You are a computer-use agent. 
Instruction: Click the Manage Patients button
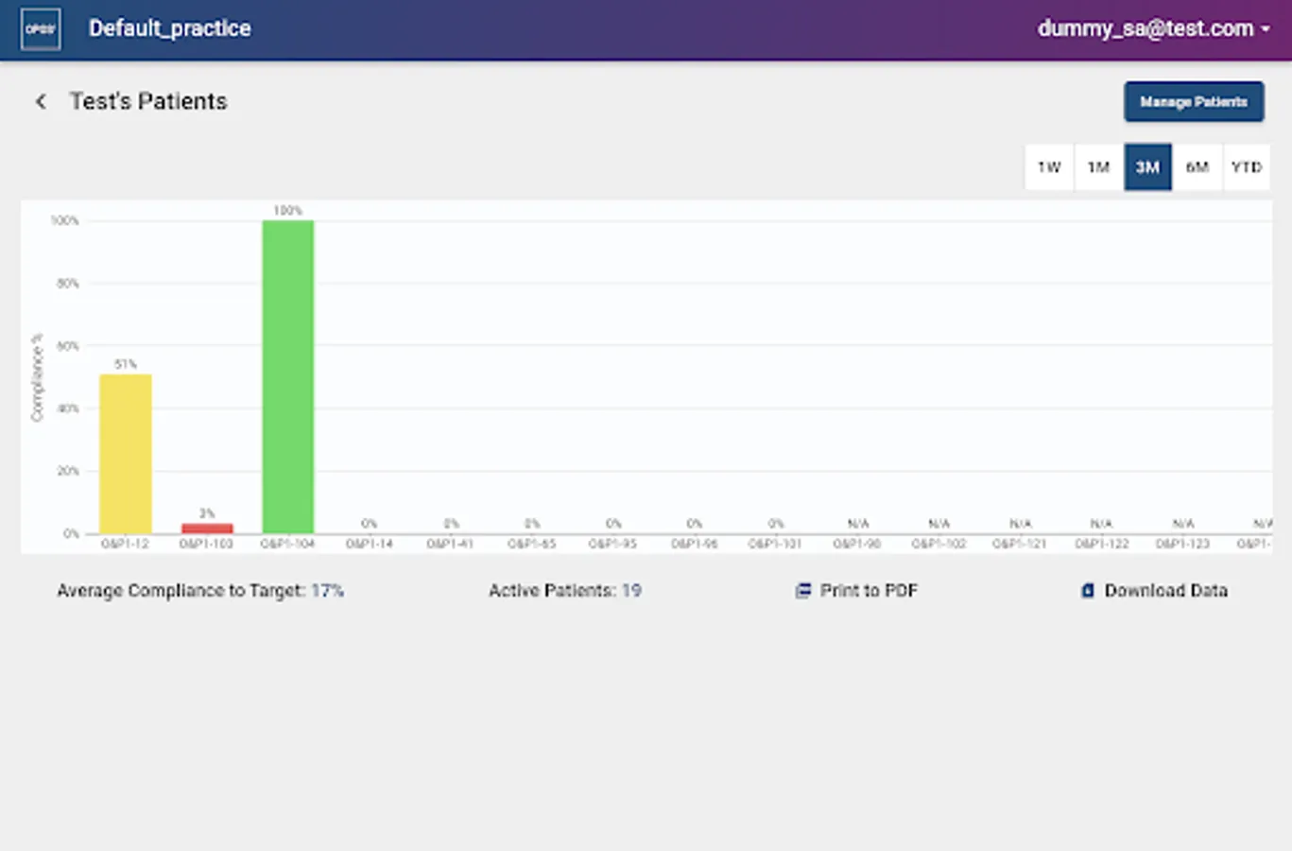[x=1194, y=101]
